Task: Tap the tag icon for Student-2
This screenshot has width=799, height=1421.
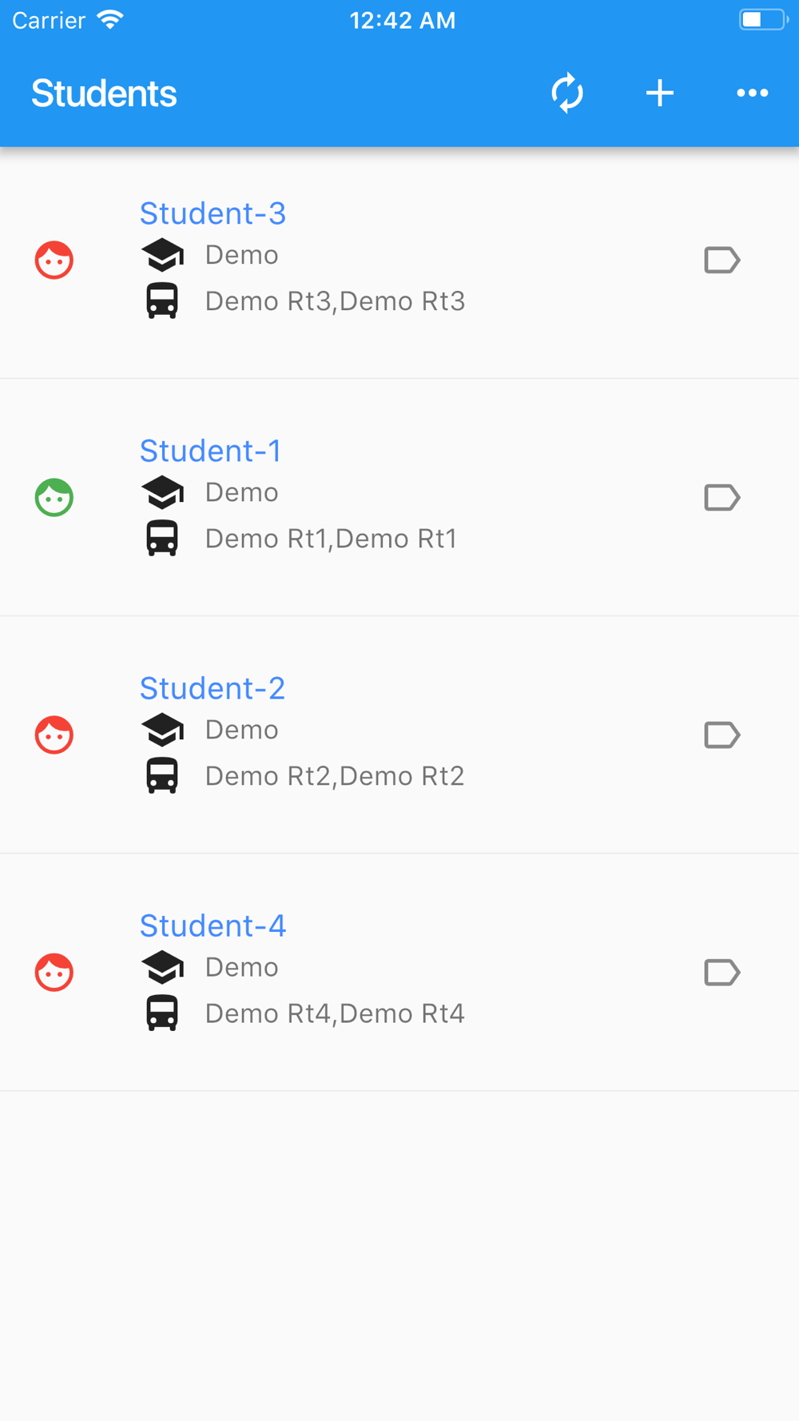Action: pos(721,734)
